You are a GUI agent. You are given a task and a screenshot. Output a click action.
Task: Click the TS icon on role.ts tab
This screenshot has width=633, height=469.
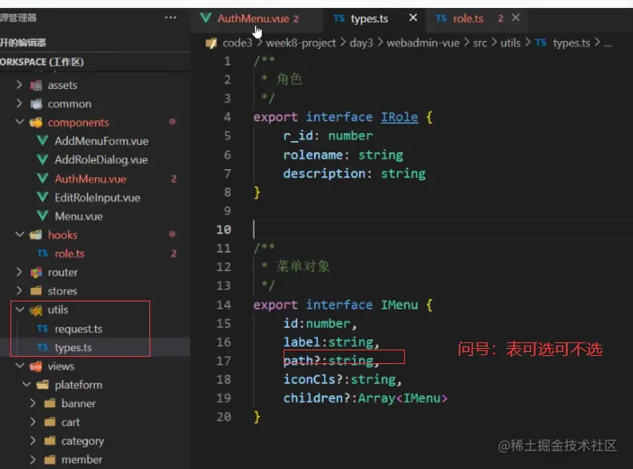[x=441, y=18]
